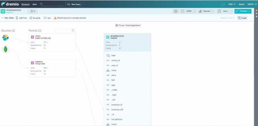The height and width of the screenshot is (126, 258).
Task: Click the Elasticsearch source icon
Action: (x=5, y=38)
